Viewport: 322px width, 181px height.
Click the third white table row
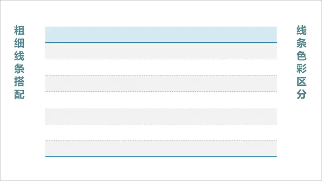[x=161, y=132]
